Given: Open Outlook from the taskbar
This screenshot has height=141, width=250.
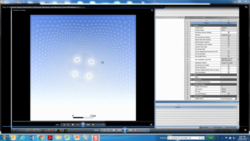Looking at the screenshot, I should tap(13, 137).
